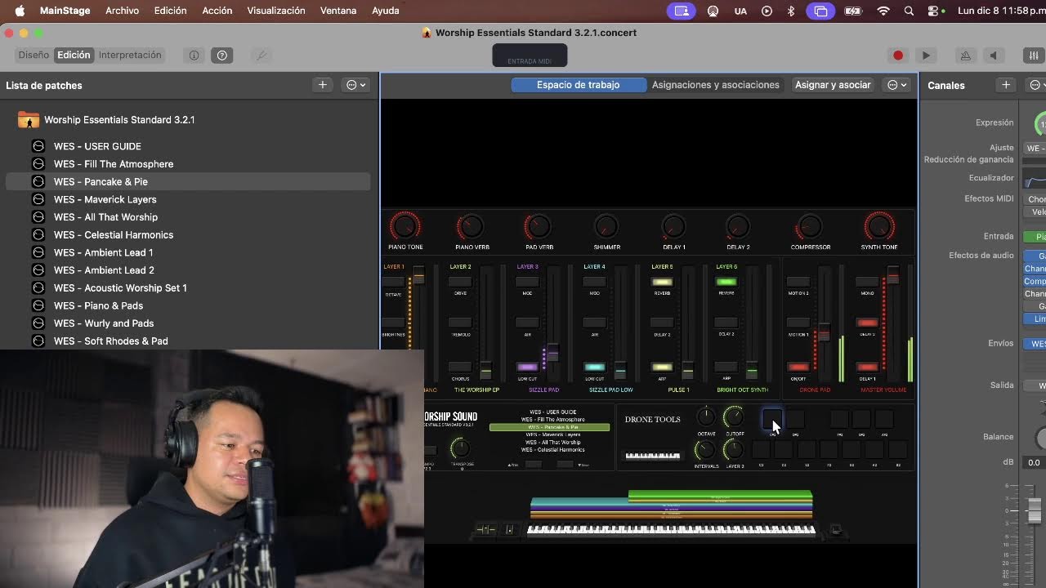Click the Drone Tools INTERVALS knob
Viewport: 1046px width, 588px height.
(x=704, y=450)
